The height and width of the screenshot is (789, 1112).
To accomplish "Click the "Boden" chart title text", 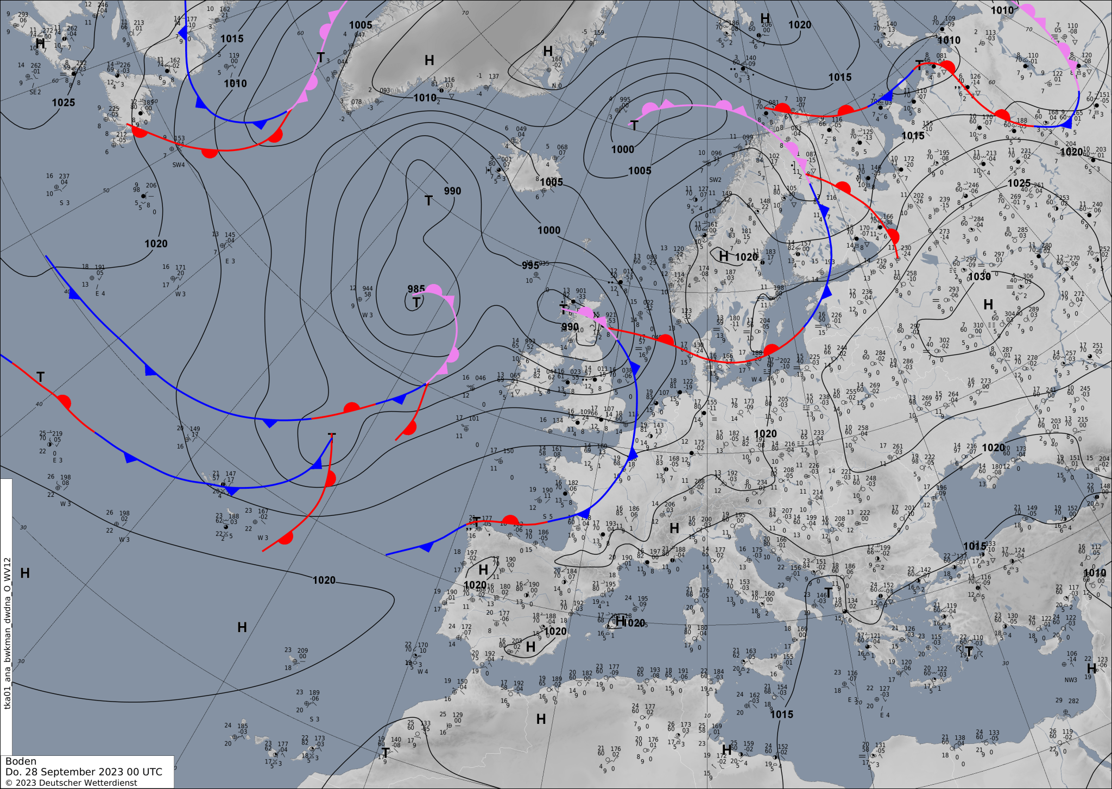I will pos(21,761).
